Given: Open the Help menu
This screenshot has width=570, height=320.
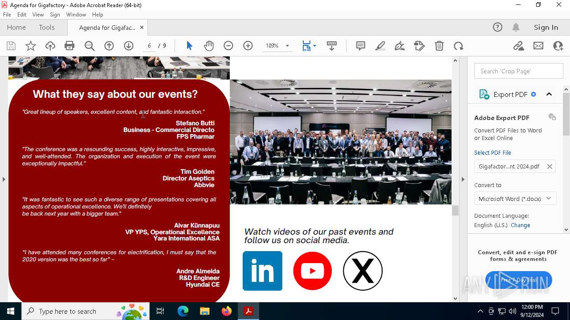Looking at the screenshot, I should 98,15.
